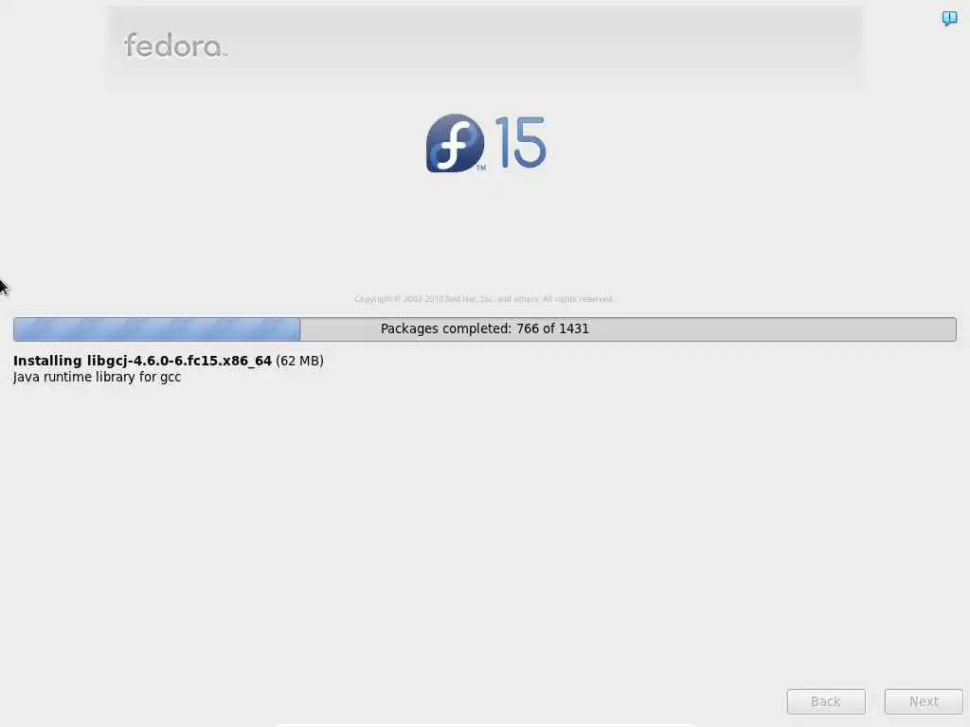This screenshot has height=727, width=970.
Task: Click the Back button
Action: click(x=826, y=701)
